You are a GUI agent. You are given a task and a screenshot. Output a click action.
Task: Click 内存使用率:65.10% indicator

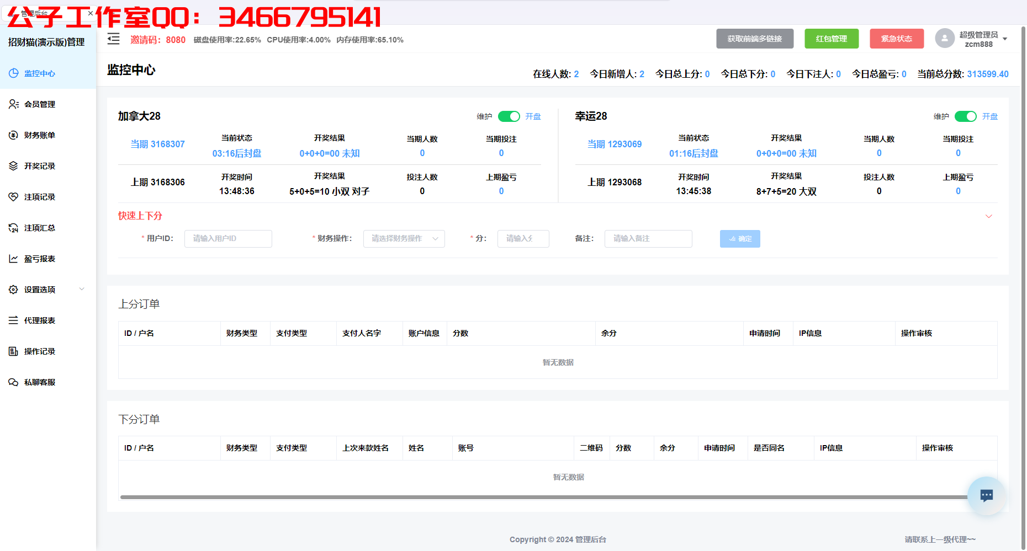click(x=370, y=40)
